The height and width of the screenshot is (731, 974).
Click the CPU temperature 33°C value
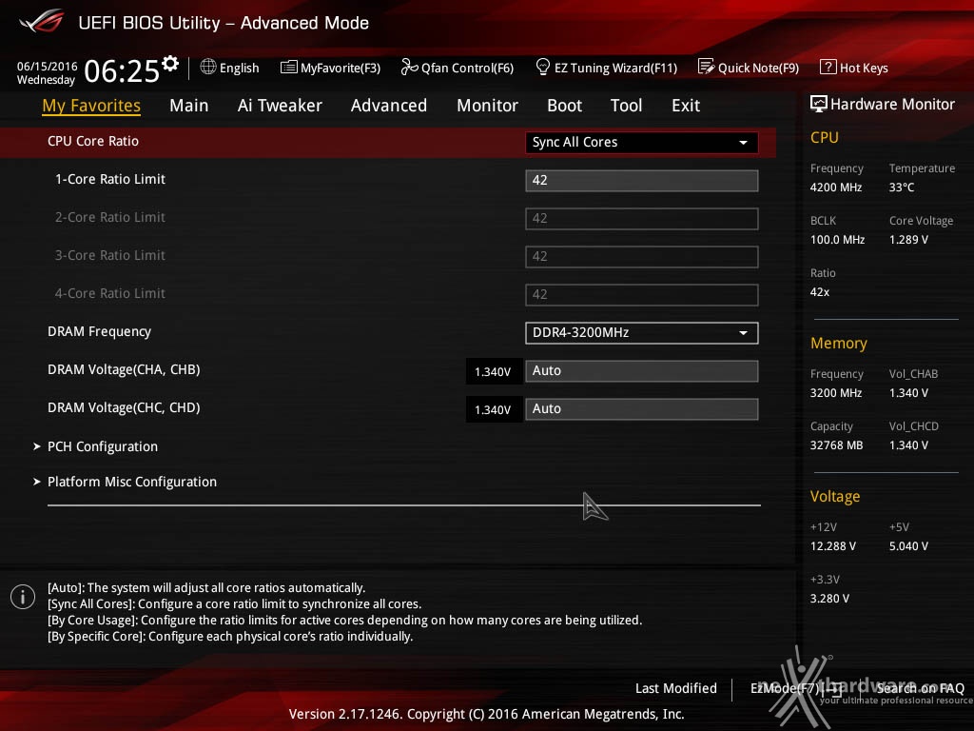tap(902, 188)
